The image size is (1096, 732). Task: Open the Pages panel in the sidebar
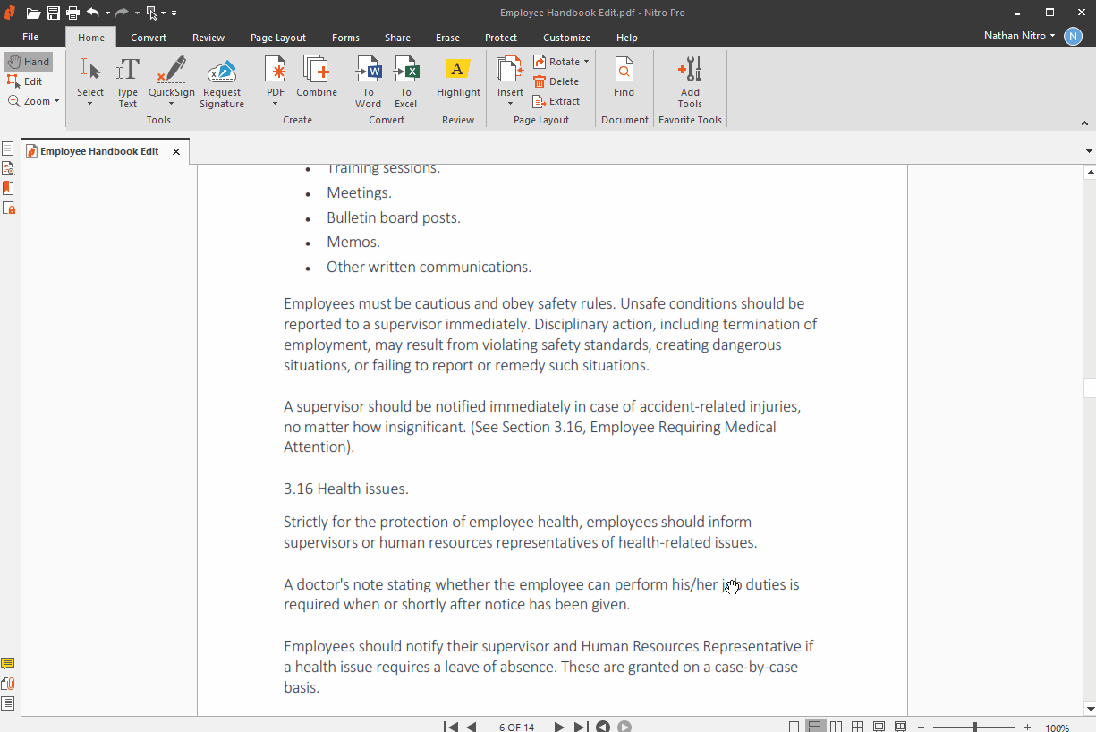(x=8, y=148)
